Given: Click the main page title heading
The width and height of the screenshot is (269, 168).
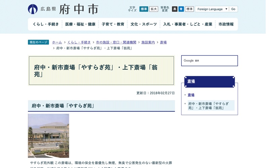Looking at the screenshot, I should coord(102,71).
